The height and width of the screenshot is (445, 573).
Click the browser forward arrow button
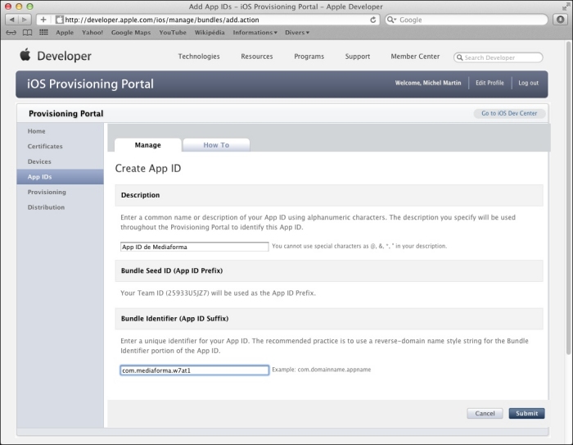pyautogui.click(x=26, y=19)
